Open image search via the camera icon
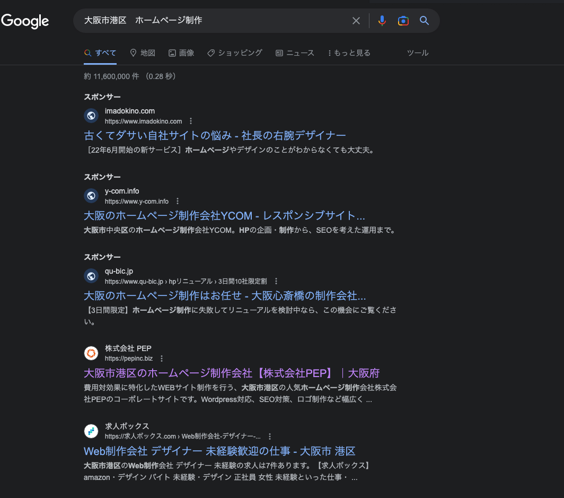This screenshot has height=498, width=564. (x=403, y=21)
